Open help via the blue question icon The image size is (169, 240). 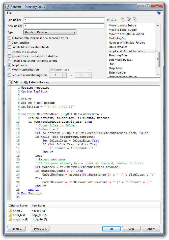(159, 13)
